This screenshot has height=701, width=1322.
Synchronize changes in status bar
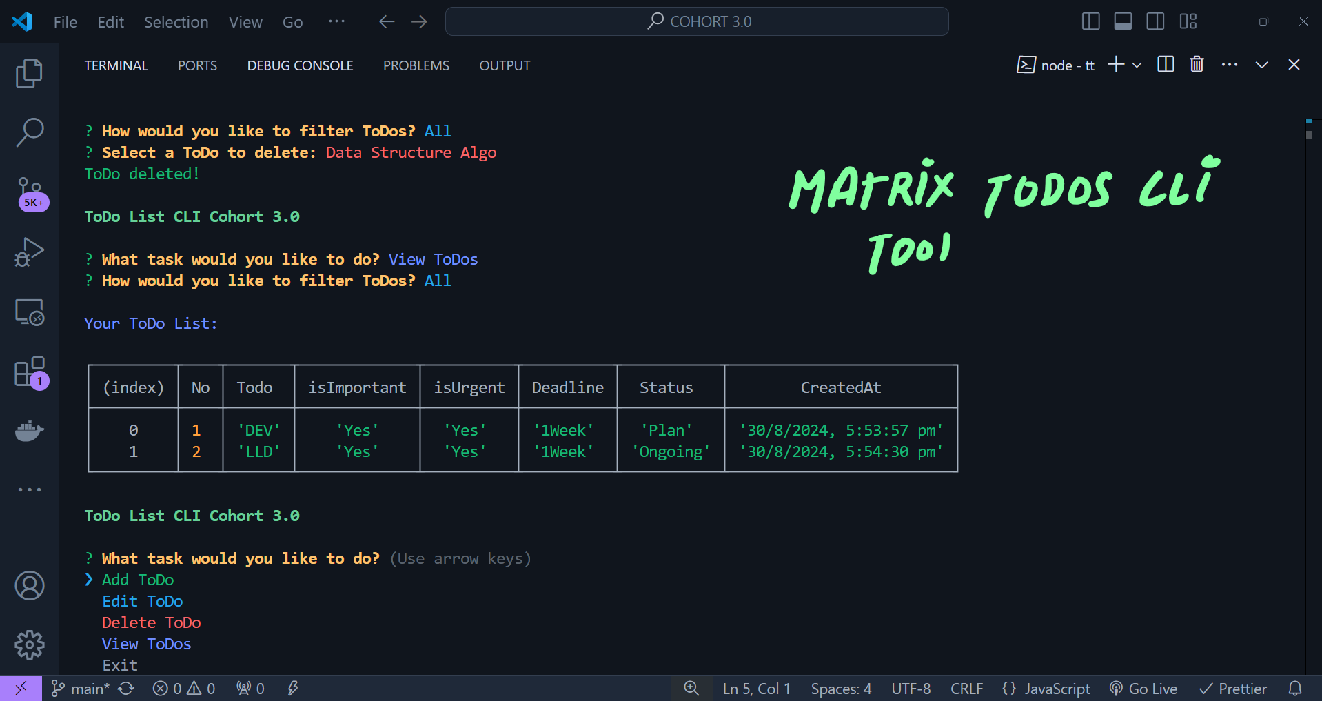125,689
